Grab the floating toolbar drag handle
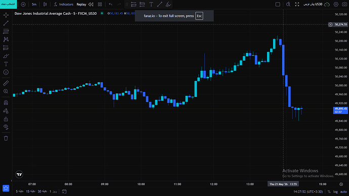This screenshot has height=196, width=349. tap(126, 4)
